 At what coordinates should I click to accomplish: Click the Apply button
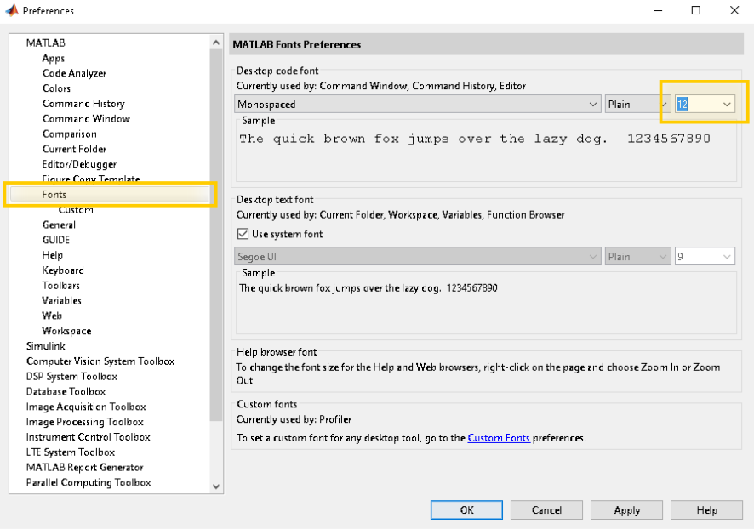[626, 509]
